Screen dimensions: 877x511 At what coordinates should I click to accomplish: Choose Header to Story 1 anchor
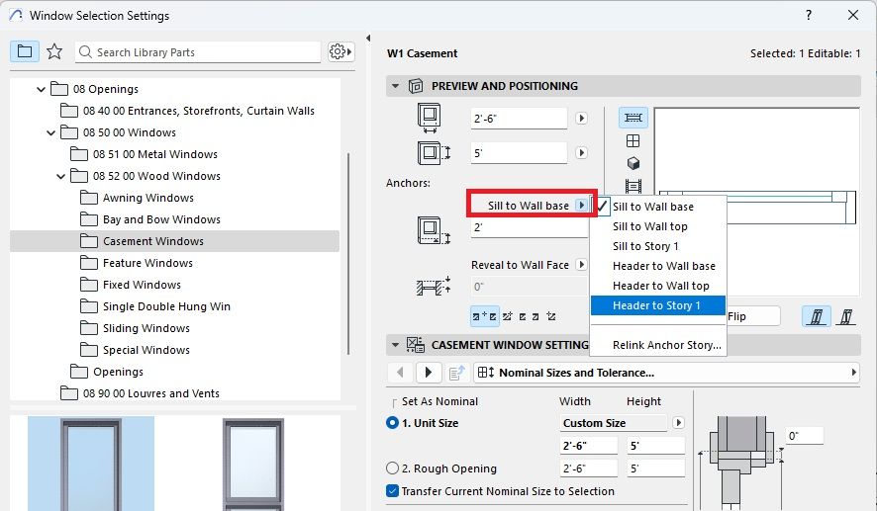click(x=657, y=305)
